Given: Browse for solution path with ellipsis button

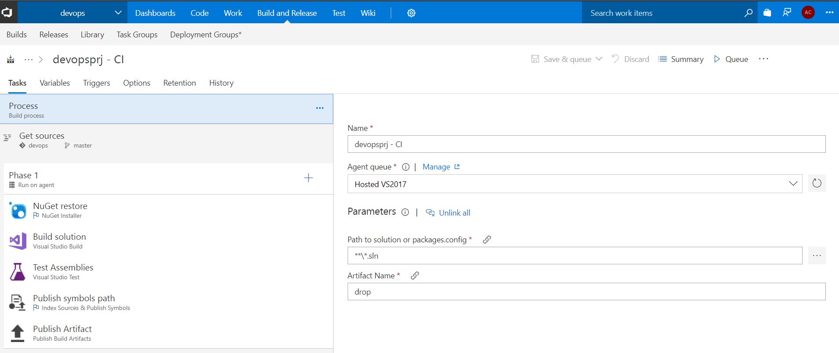Looking at the screenshot, I should [817, 256].
